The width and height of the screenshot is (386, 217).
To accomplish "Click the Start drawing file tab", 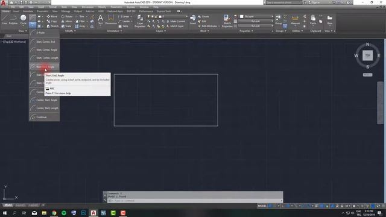I will (x=9, y=36).
